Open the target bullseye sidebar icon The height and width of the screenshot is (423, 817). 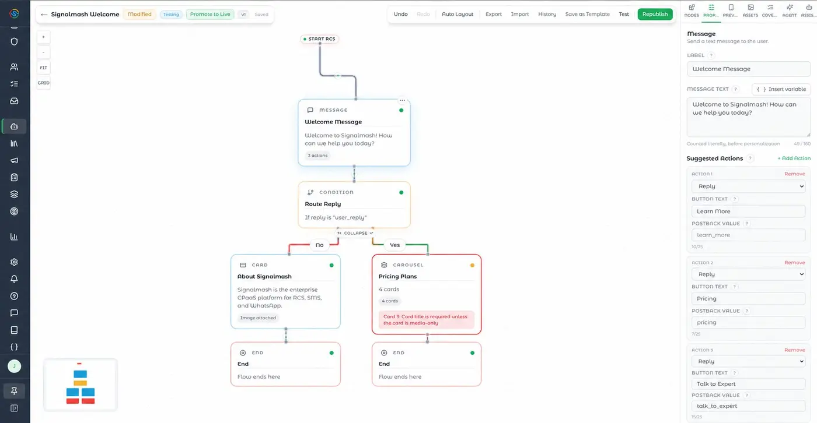pyautogui.click(x=15, y=211)
